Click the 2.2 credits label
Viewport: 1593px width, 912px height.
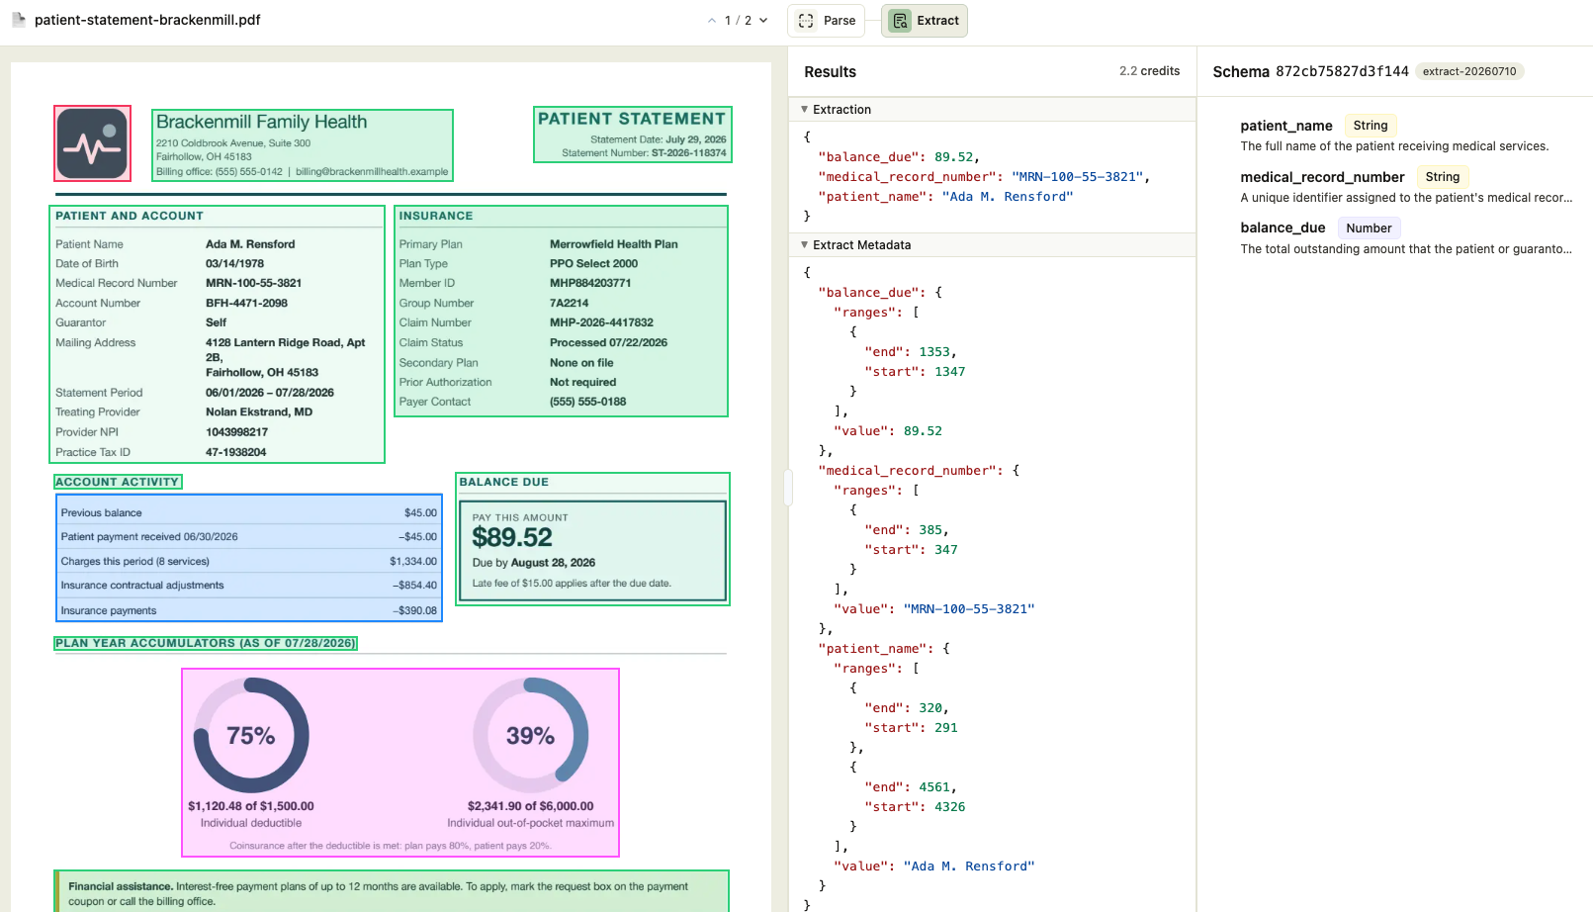click(1149, 71)
